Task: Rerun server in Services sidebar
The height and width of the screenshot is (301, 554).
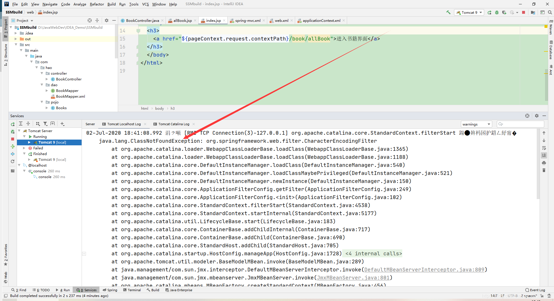Action: point(13,124)
